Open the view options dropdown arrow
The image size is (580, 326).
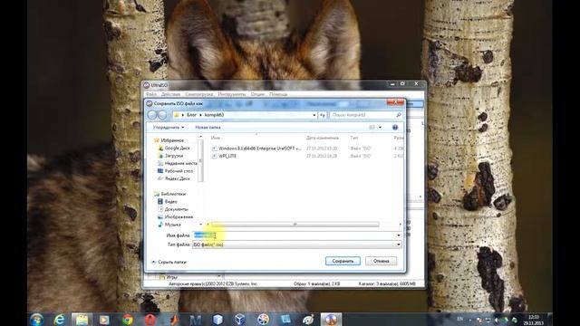tap(380, 127)
